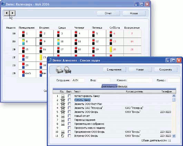This screenshot has height=146, width=183.
Task: Click the 'Новая' button in Calendar window
Action: 134,13
